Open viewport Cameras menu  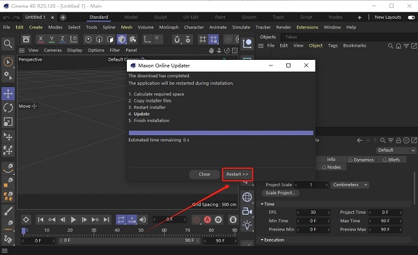(52, 50)
